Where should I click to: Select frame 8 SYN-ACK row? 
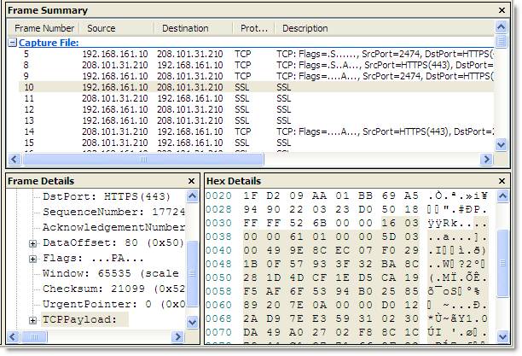(x=257, y=65)
